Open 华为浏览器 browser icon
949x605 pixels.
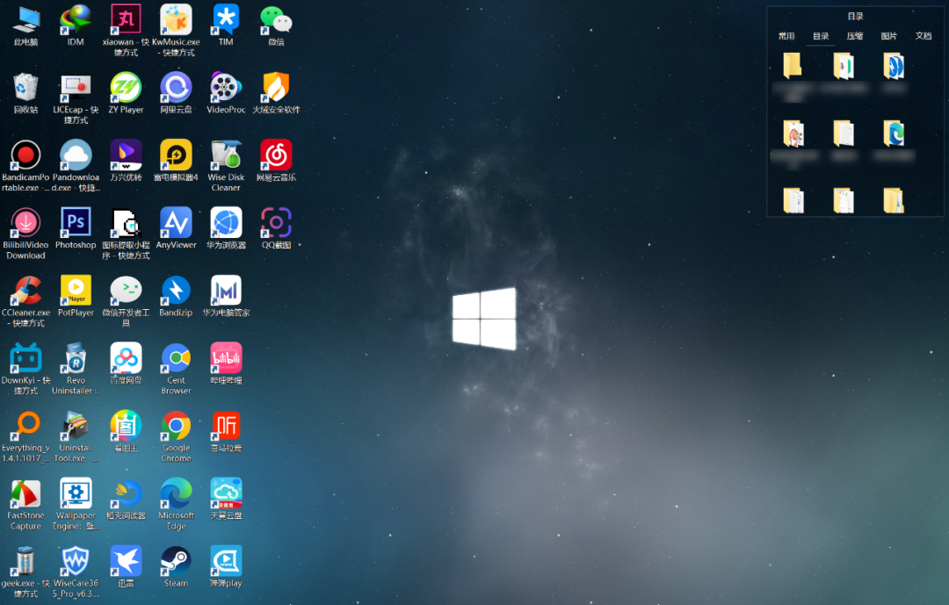tap(226, 224)
